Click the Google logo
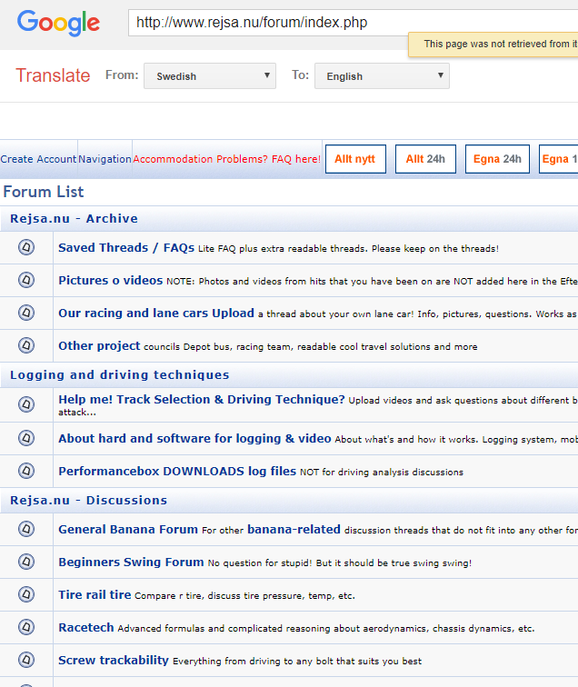Viewport: 578px width, 687px height. click(x=58, y=23)
